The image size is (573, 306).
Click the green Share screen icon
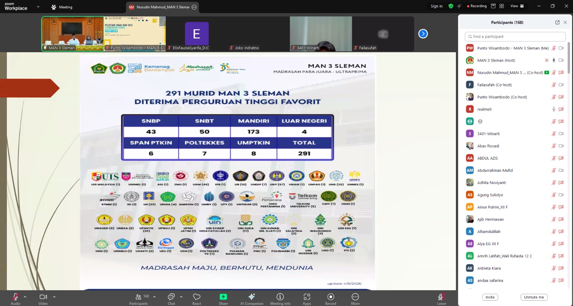coord(223,297)
